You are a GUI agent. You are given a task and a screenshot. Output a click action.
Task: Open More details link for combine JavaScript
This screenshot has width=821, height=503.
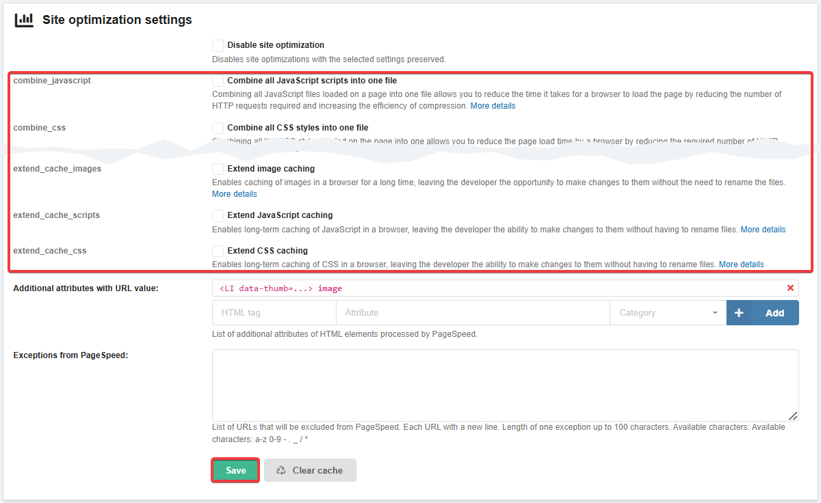point(493,106)
